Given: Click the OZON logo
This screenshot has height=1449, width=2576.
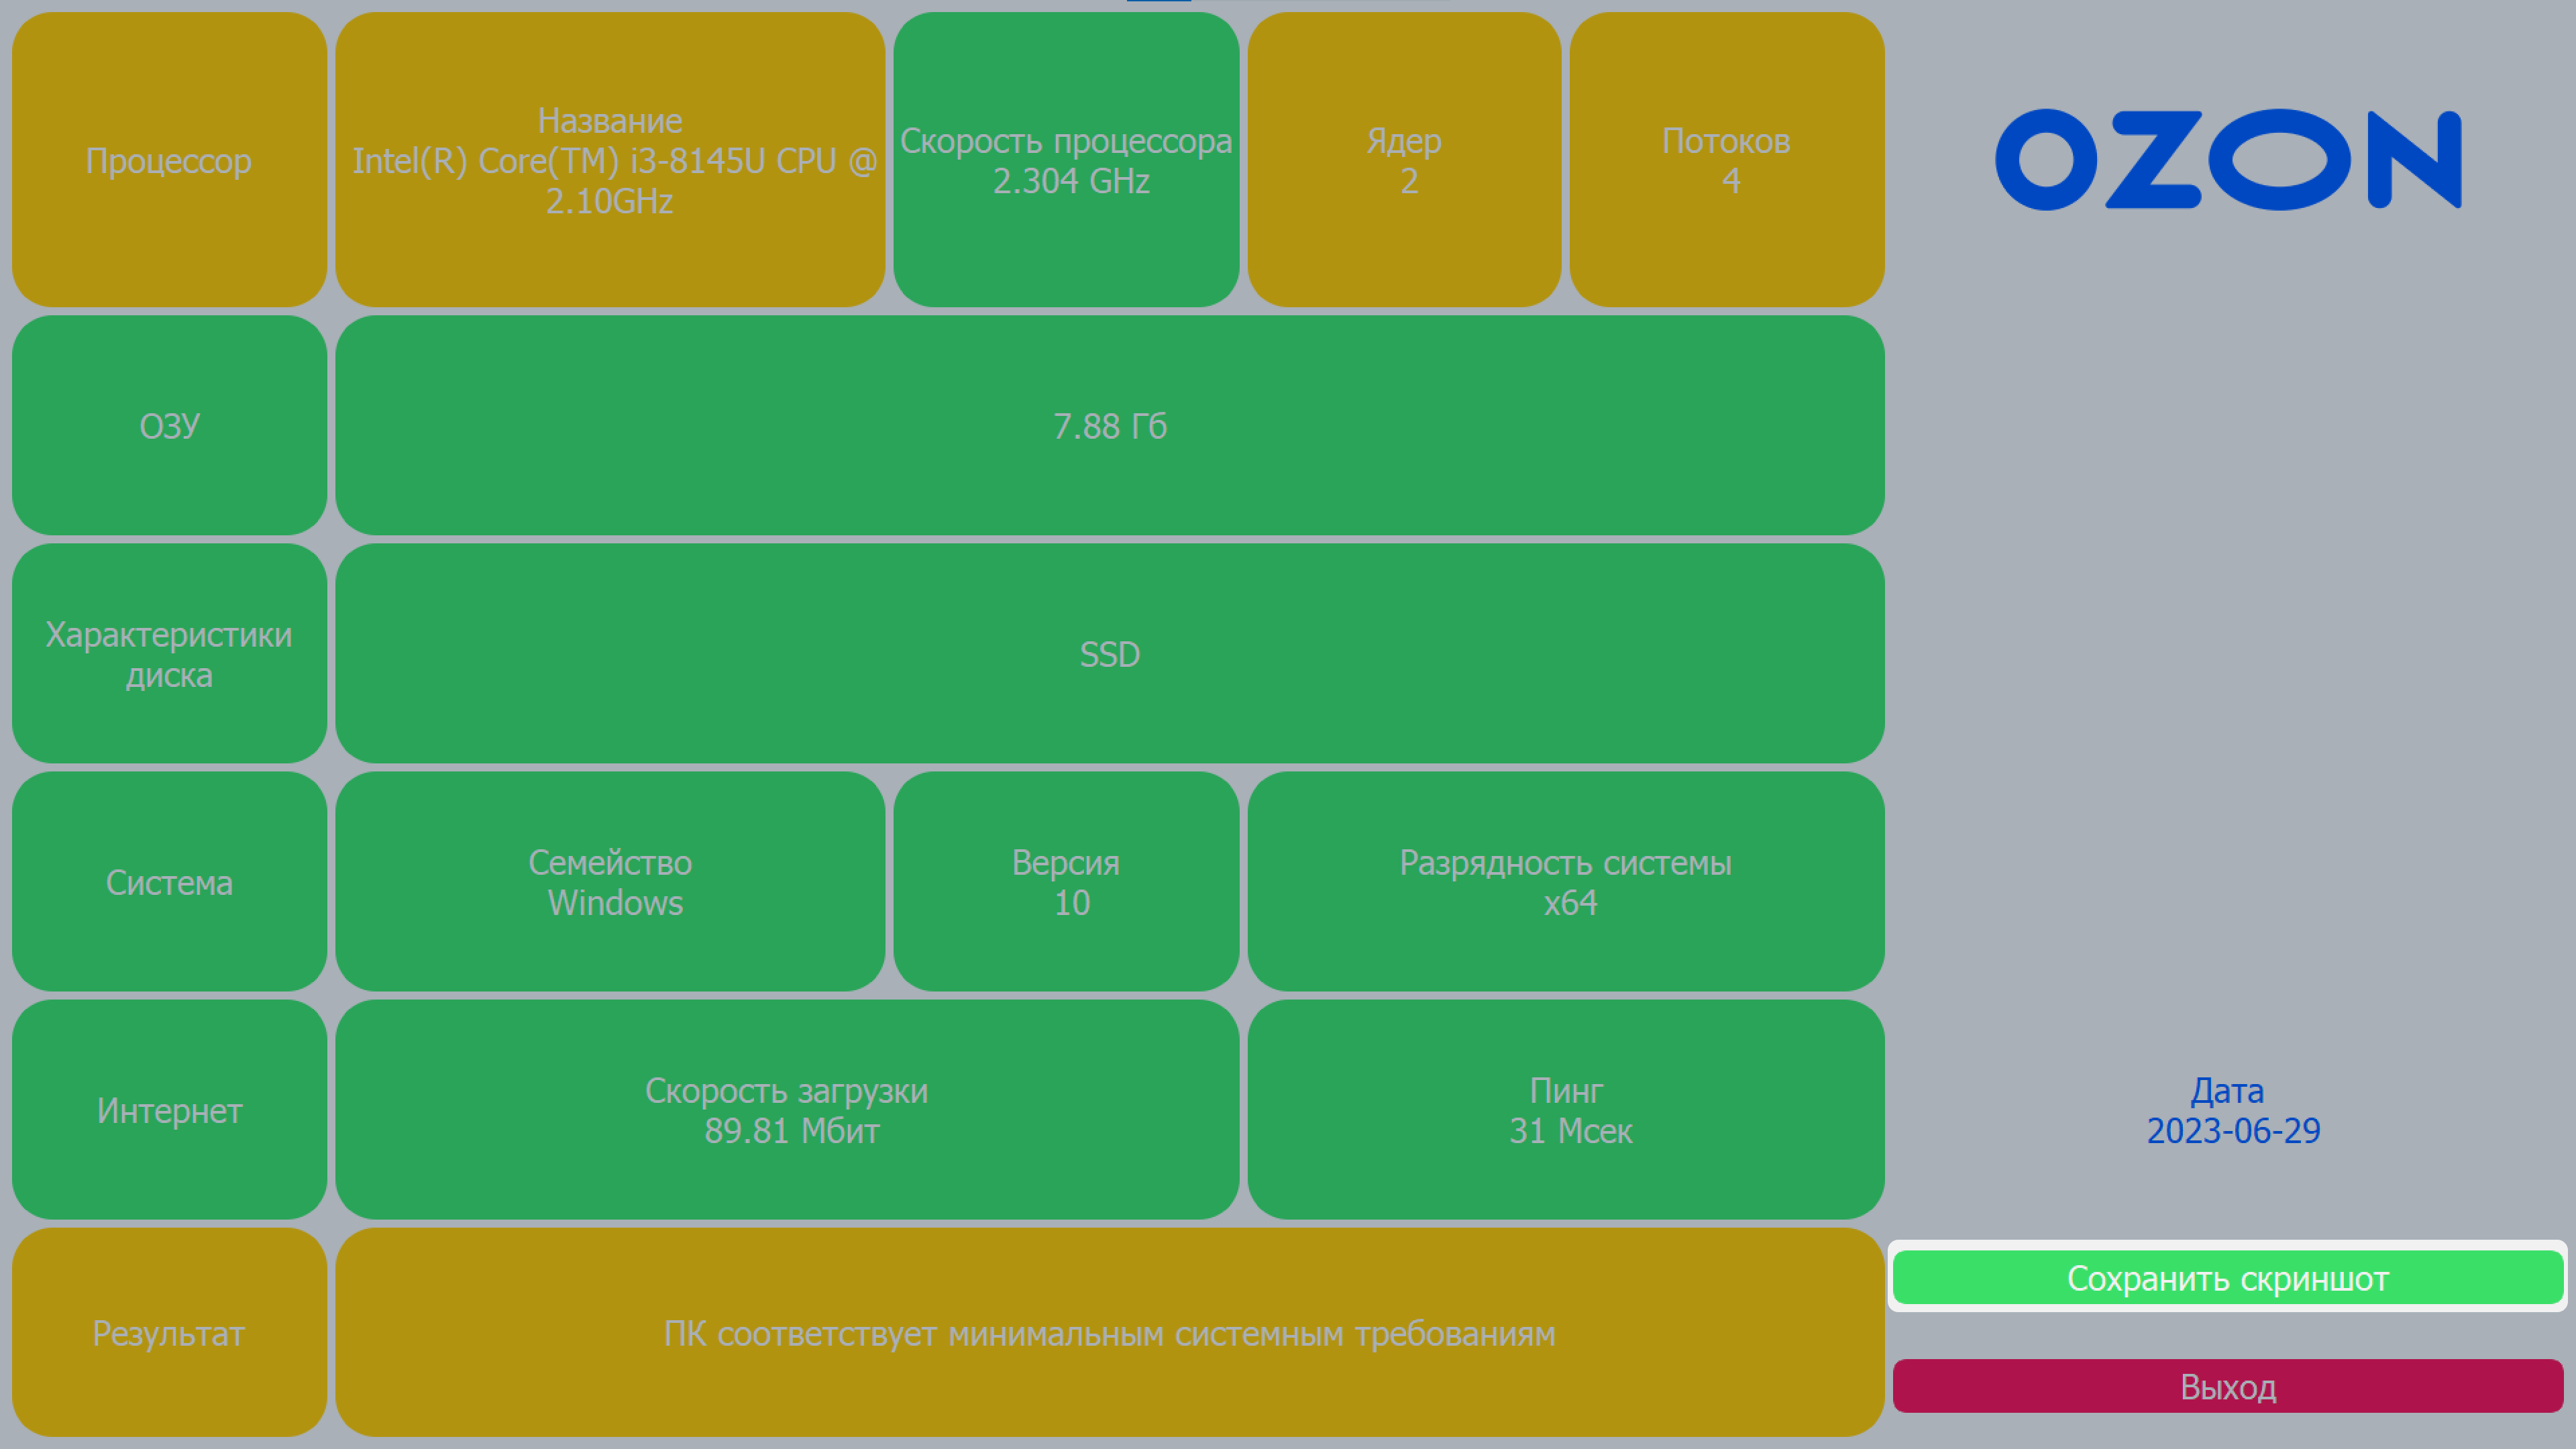Looking at the screenshot, I should tap(2227, 160).
